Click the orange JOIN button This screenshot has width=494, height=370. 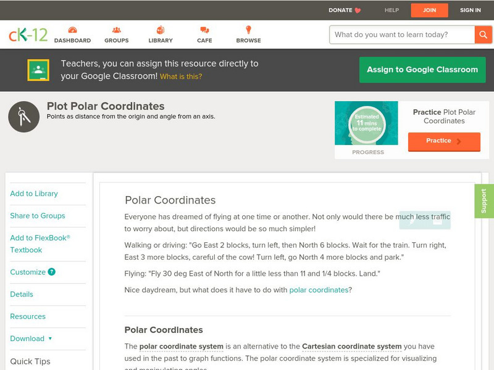[429, 10]
